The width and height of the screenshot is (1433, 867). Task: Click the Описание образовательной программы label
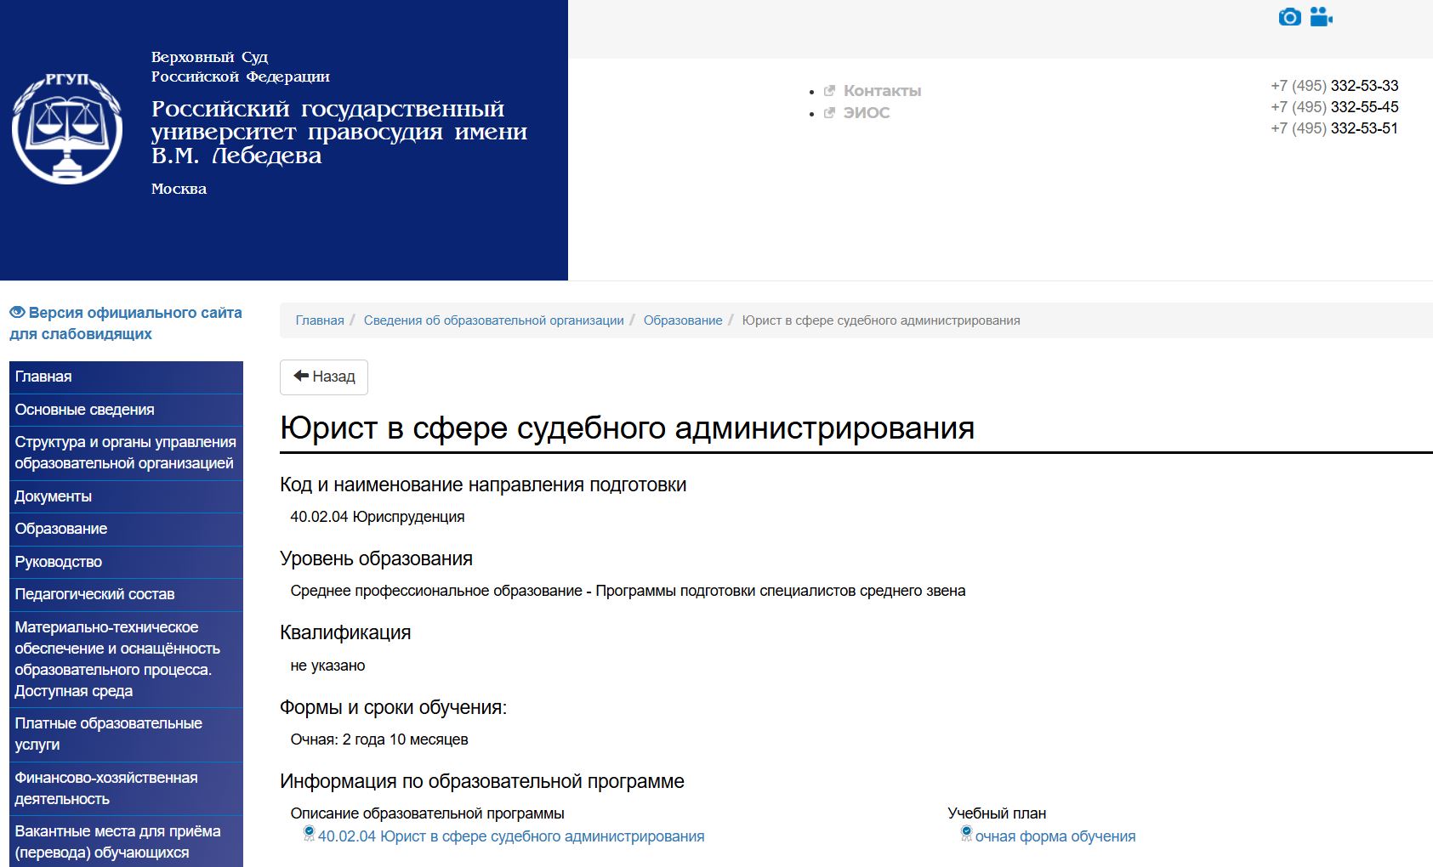click(427, 813)
